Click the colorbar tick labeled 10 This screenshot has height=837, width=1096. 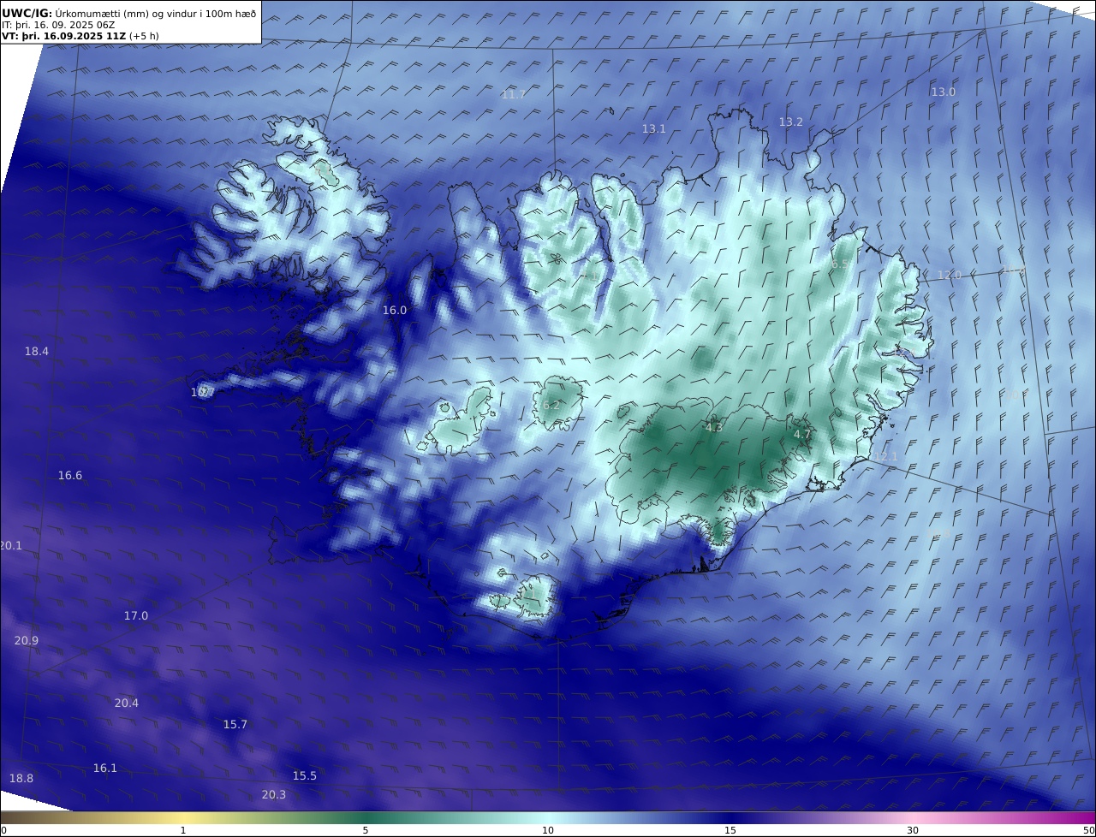(548, 830)
